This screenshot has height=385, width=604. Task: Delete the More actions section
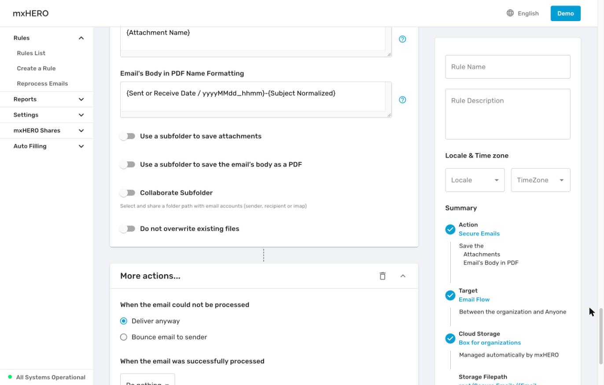click(x=383, y=276)
